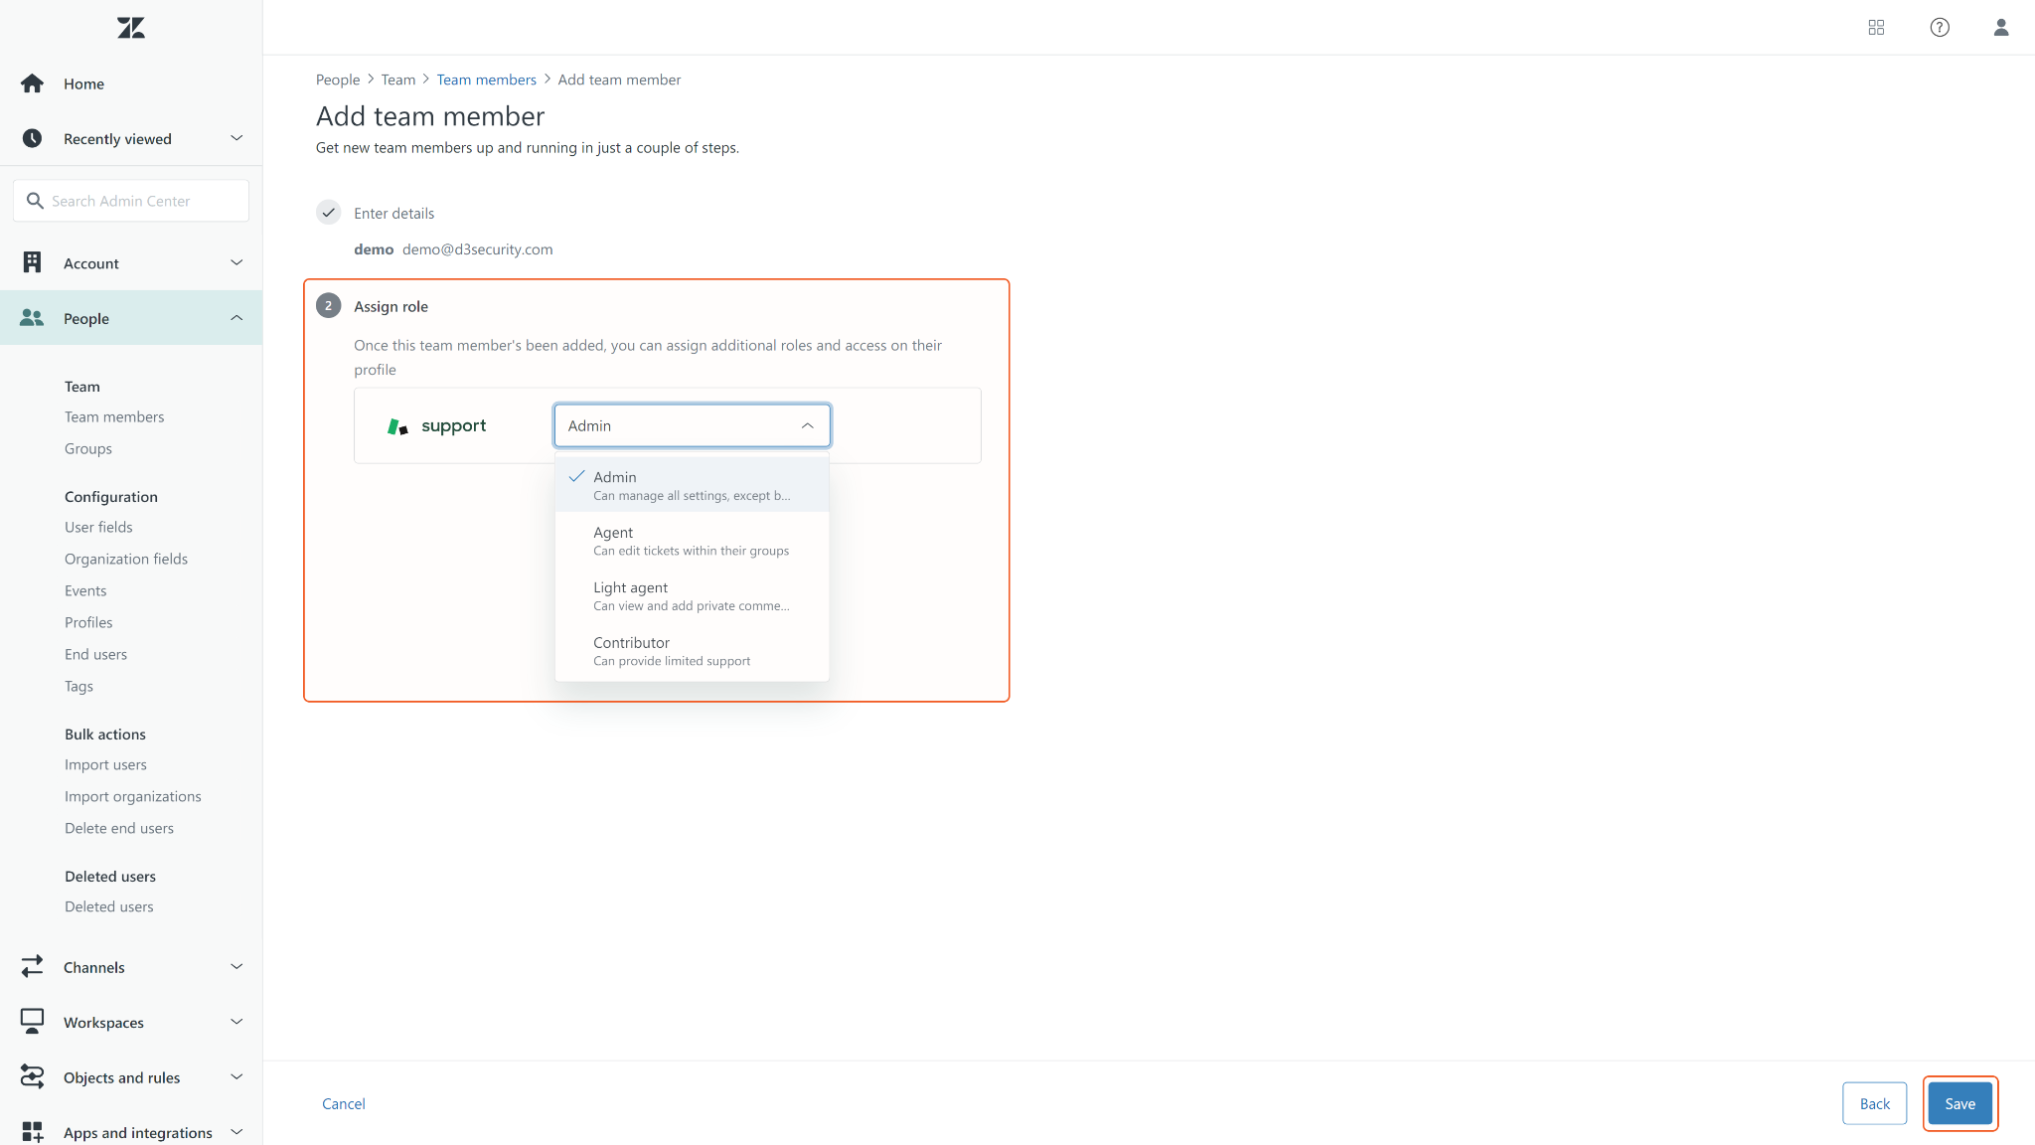Collapse the People sidebar section
Image resolution: width=2035 pixels, height=1145 pixels.
pos(236,318)
